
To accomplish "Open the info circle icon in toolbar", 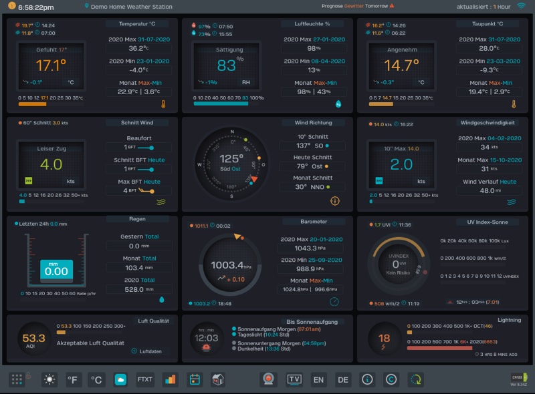I will [367, 379].
